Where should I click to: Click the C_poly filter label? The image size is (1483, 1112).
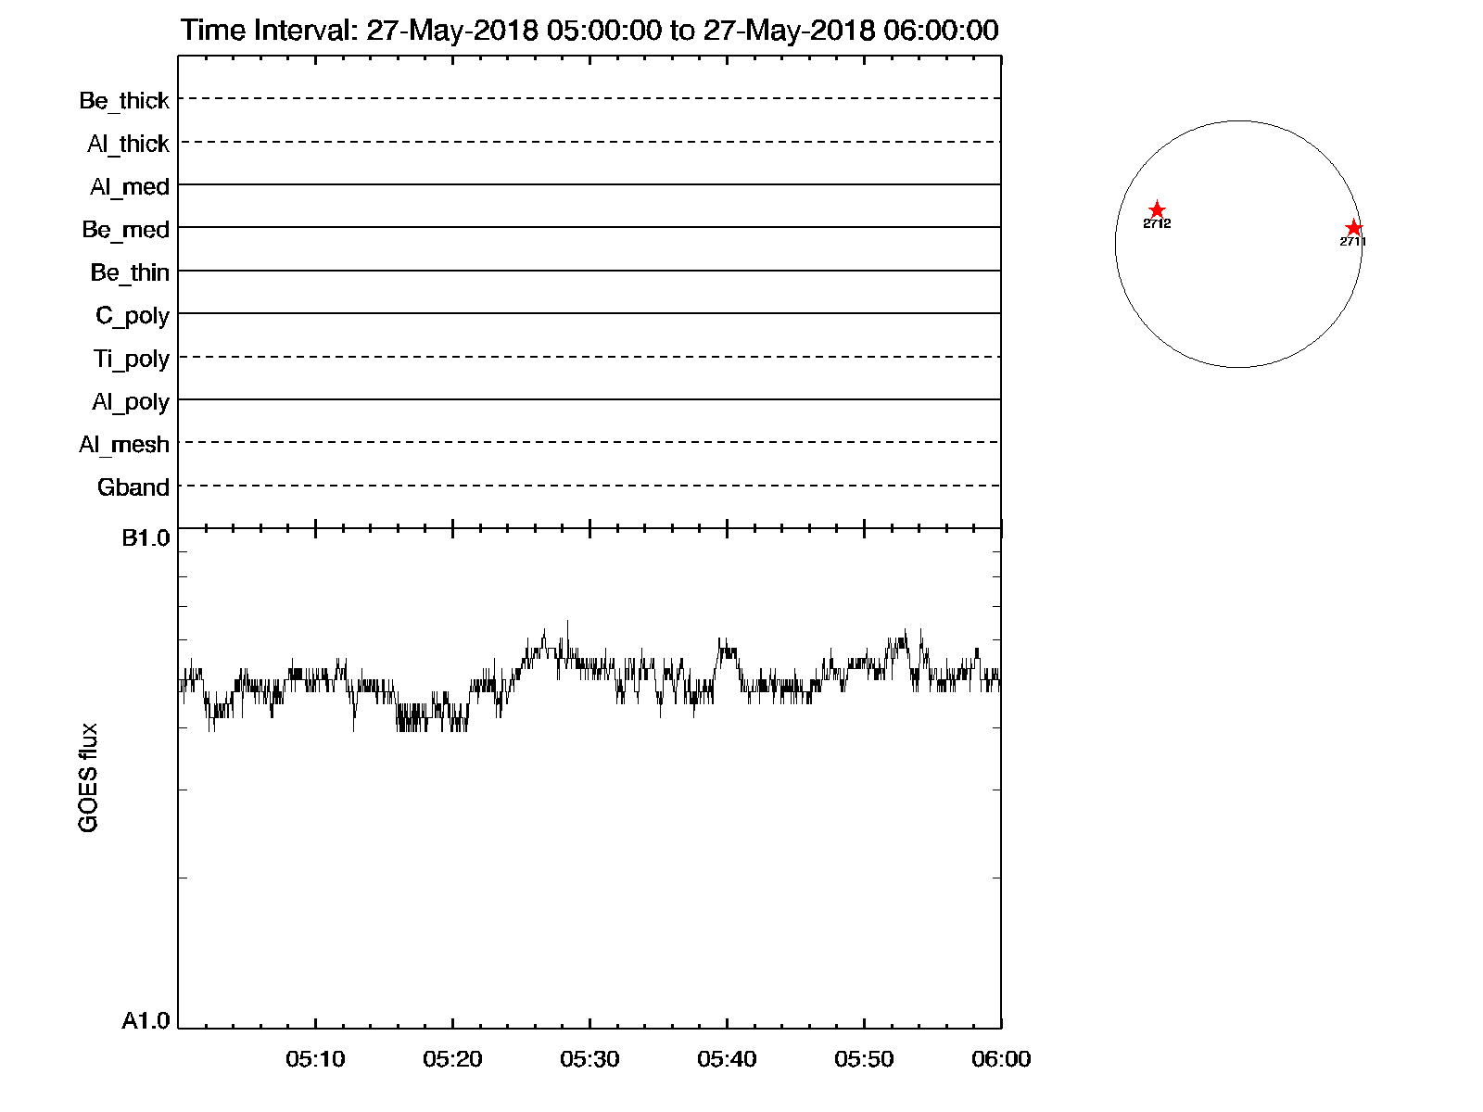pos(133,316)
